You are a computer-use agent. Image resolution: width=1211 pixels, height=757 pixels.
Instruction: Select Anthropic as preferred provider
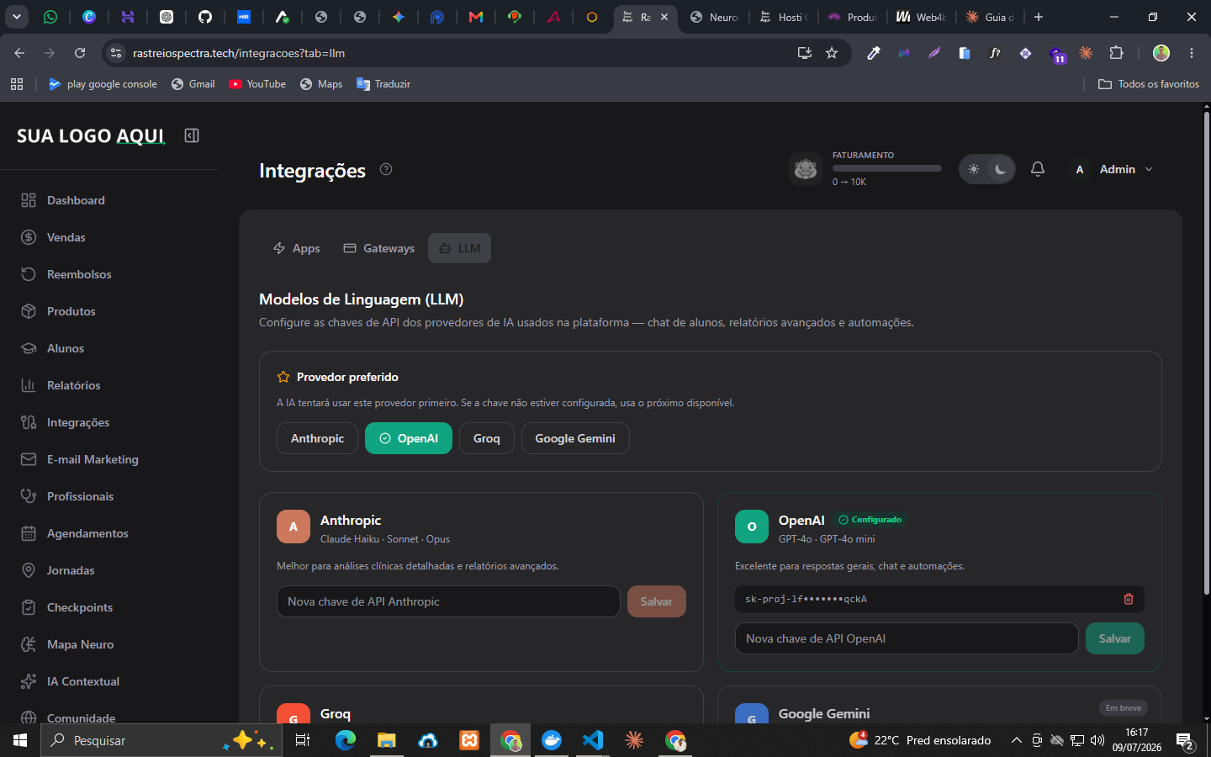click(317, 438)
